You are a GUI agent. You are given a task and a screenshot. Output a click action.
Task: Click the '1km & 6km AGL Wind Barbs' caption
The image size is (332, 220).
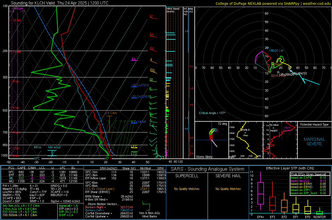[x=149, y=215]
